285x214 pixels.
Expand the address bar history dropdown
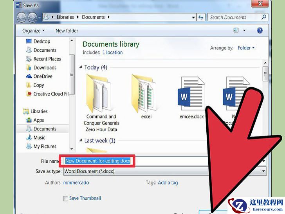[x=193, y=18]
